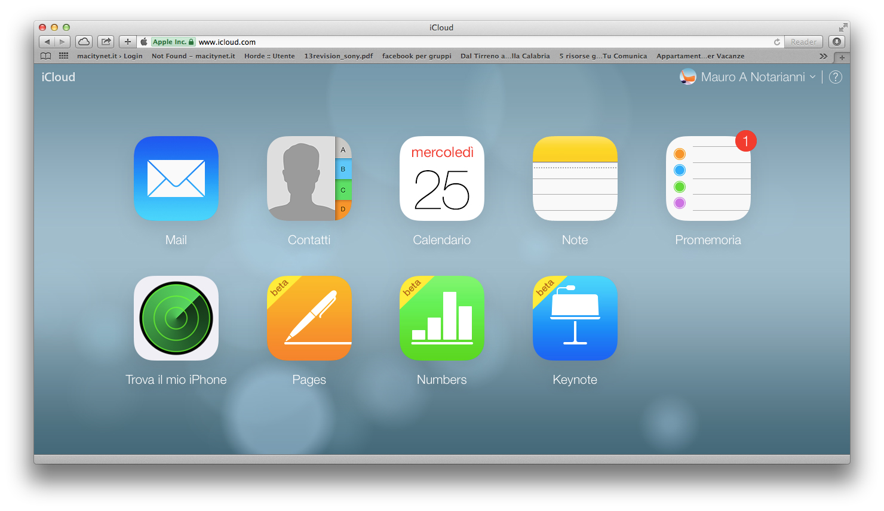Click the Pages label text
The width and height of the screenshot is (884, 511).
click(x=309, y=380)
